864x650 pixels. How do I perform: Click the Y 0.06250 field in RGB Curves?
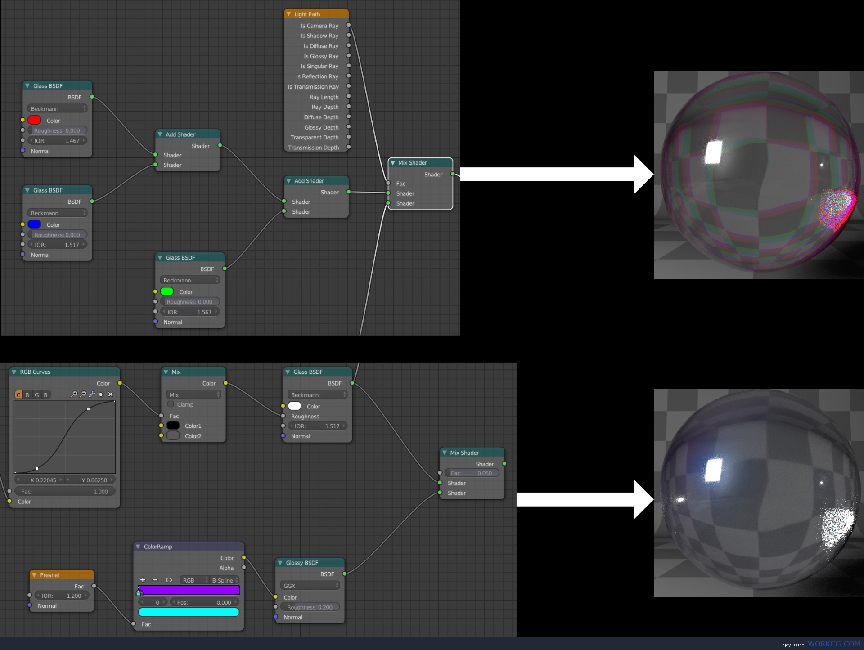[90, 480]
